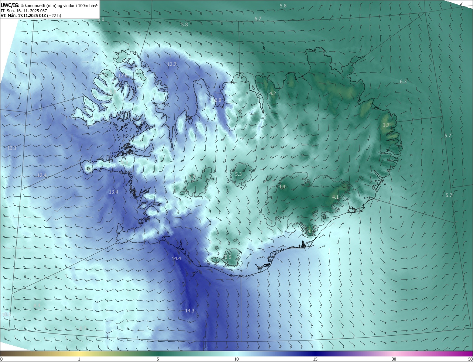Click the 50 tick on the color scale
The image size is (473, 362).
tap(470, 359)
